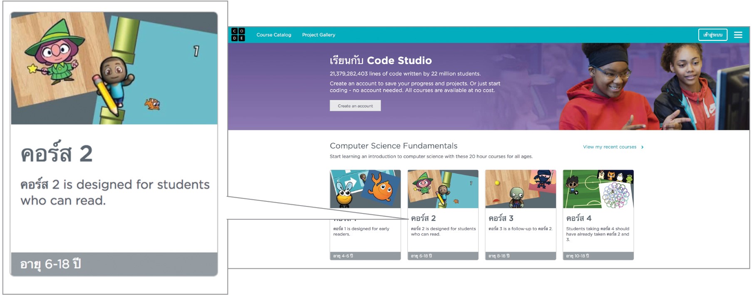Open Course 1 bee and fish thumbnail
The height and width of the screenshot is (295, 752).
(x=365, y=189)
